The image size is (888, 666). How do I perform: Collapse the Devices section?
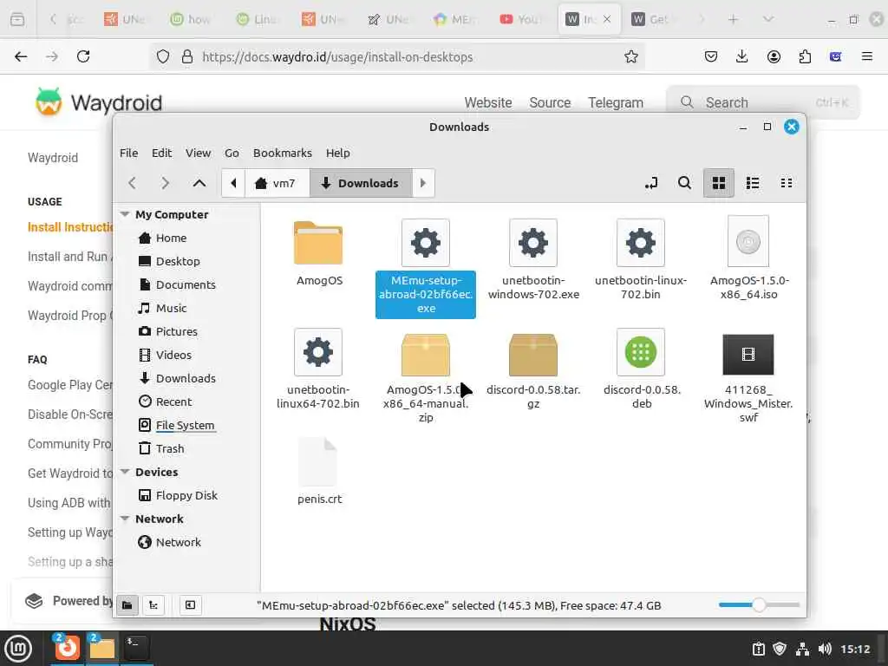[x=125, y=472]
